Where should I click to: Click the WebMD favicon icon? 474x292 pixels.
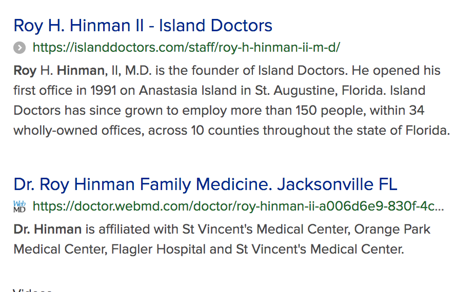click(x=19, y=206)
